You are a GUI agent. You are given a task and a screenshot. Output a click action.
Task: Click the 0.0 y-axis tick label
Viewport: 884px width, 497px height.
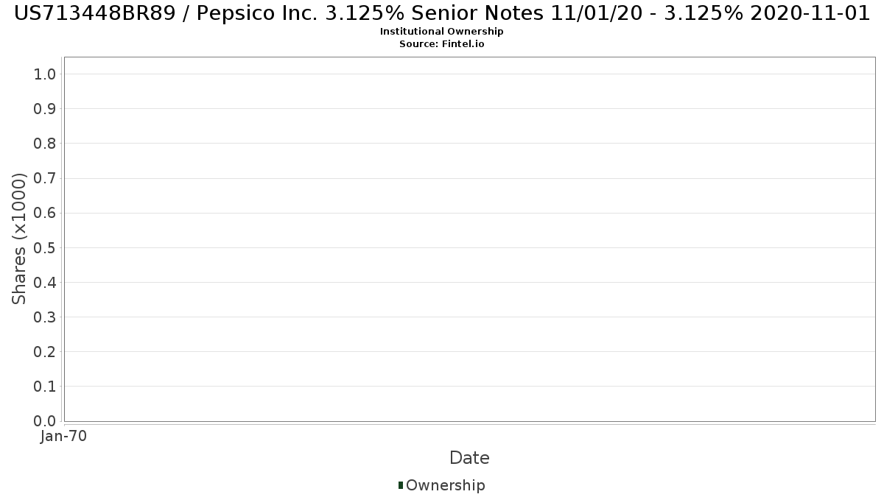(x=45, y=421)
